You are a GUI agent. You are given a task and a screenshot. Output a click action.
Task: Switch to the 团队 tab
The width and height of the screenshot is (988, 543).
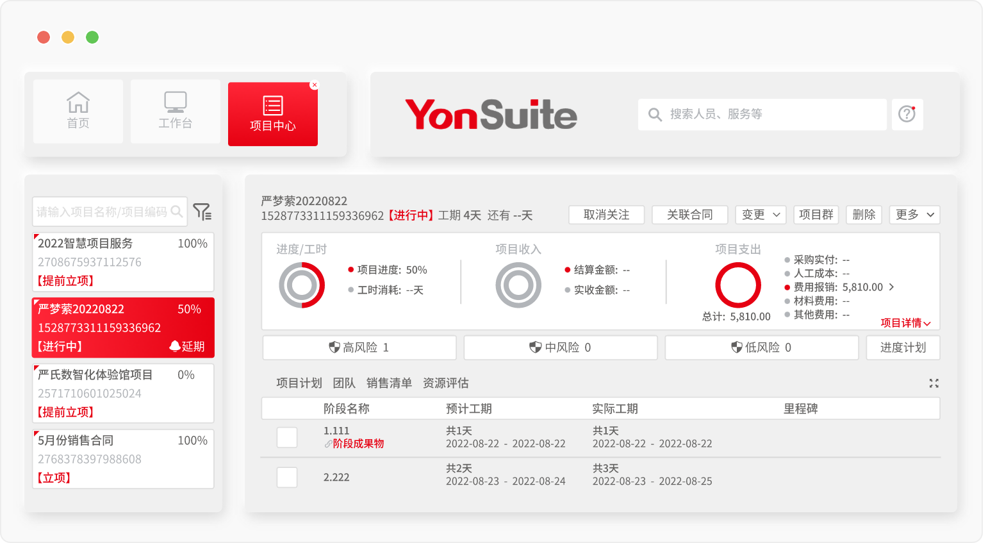coord(344,383)
